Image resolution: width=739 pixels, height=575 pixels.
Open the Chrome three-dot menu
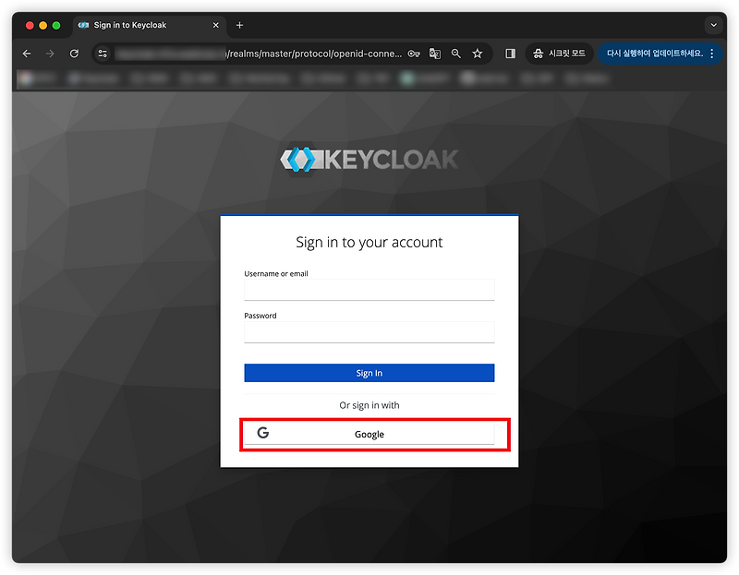(x=710, y=54)
